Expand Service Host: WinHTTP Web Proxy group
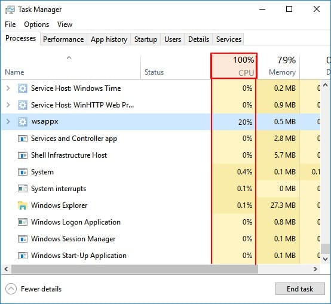The image size is (331, 304). click(x=8, y=105)
